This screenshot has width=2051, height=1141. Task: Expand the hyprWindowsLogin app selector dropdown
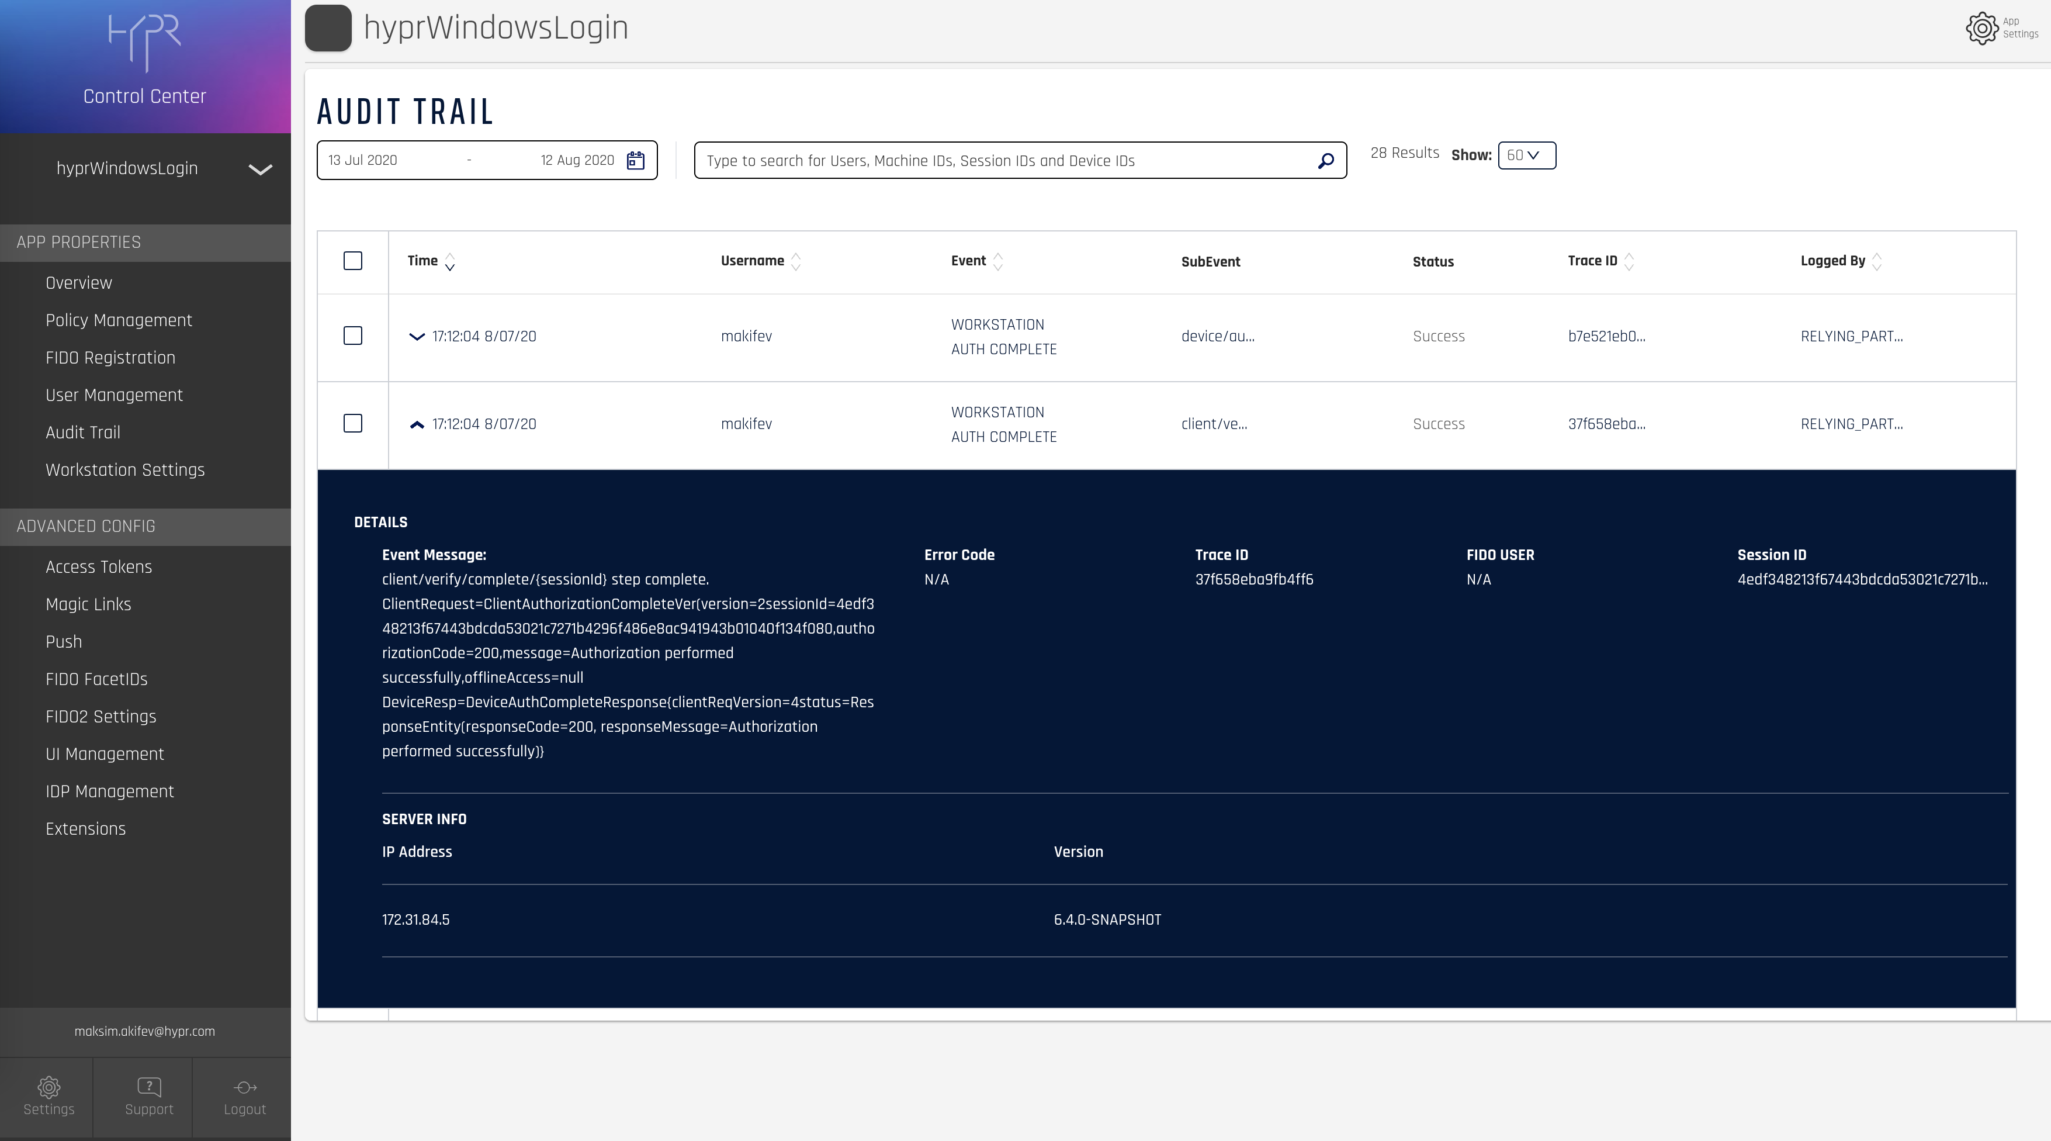point(261,169)
